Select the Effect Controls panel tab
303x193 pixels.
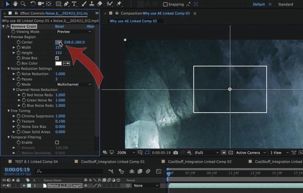pos(54,13)
